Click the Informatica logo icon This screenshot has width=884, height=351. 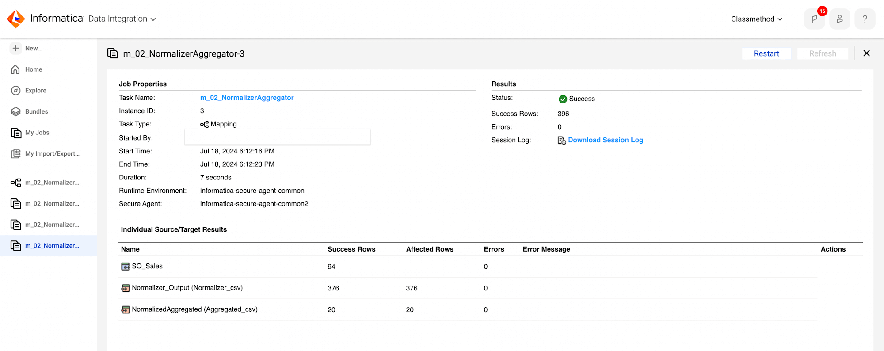coord(16,19)
